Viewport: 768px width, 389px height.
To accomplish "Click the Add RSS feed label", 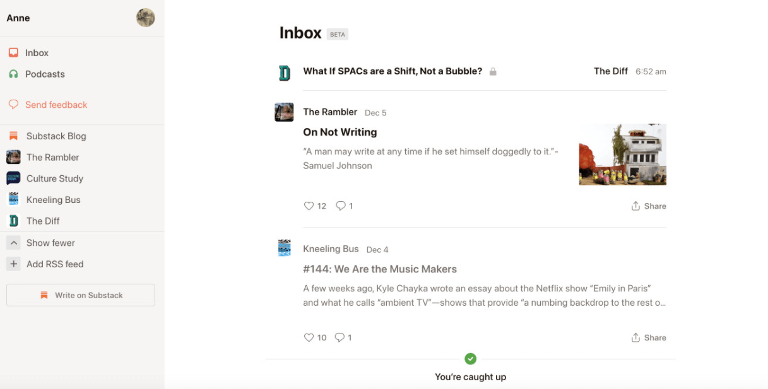I will click(x=55, y=264).
